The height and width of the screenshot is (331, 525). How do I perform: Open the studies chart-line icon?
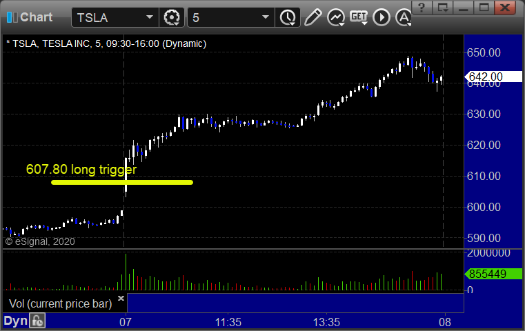click(336, 17)
